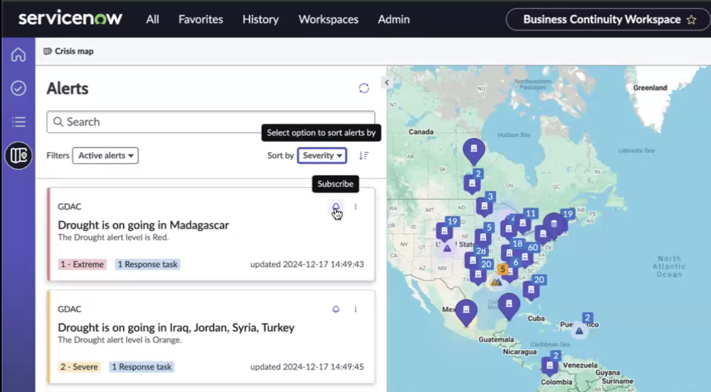Open the checkmark tasks sidebar icon
The width and height of the screenshot is (711, 392).
point(19,88)
